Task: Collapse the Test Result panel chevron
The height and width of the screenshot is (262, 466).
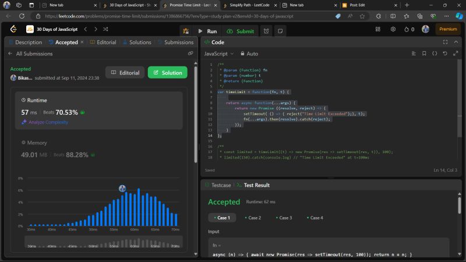Action: pyautogui.click(x=456, y=185)
